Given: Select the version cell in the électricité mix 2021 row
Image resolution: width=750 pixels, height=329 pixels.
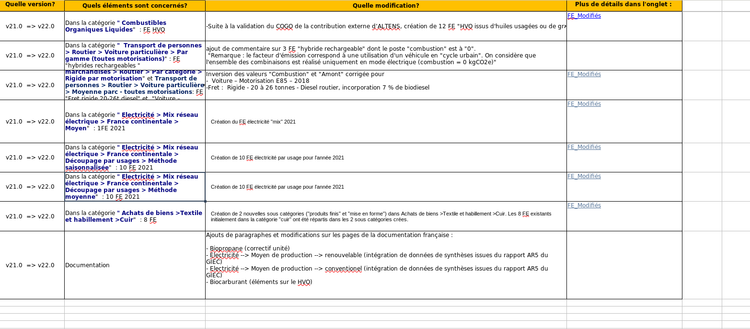Looking at the screenshot, I should pyautogui.click(x=32, y=122).
